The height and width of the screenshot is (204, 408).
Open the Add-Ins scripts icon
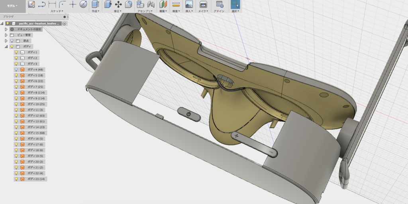click(220, 4)
